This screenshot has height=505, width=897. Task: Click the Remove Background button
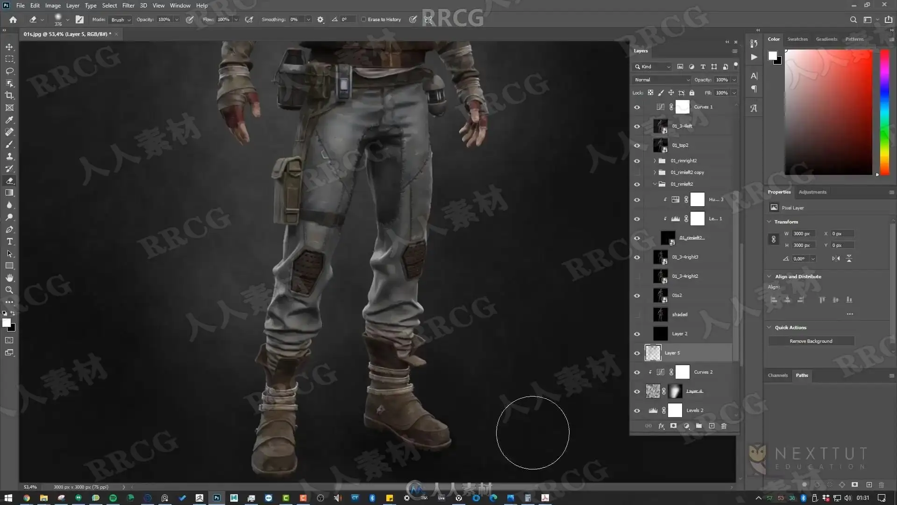pos(811,341)
